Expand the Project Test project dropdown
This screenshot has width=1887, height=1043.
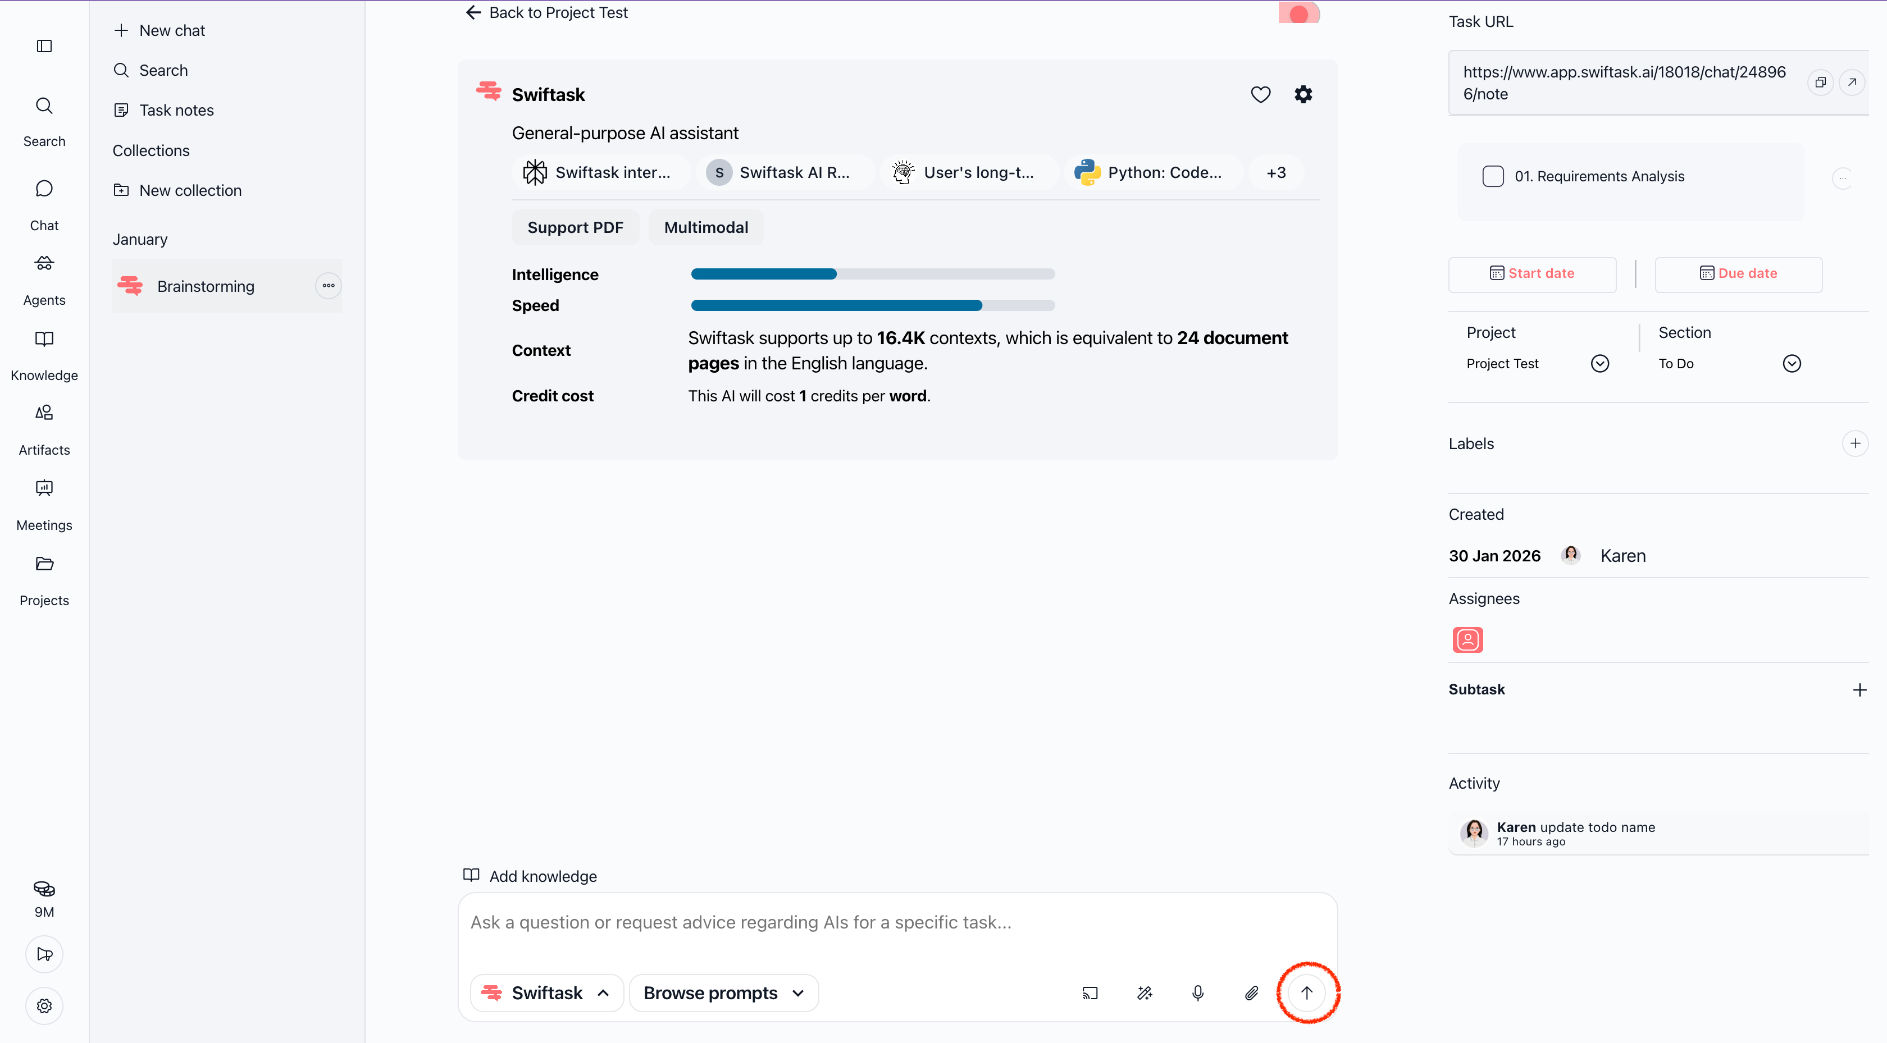click(1600, 363)
